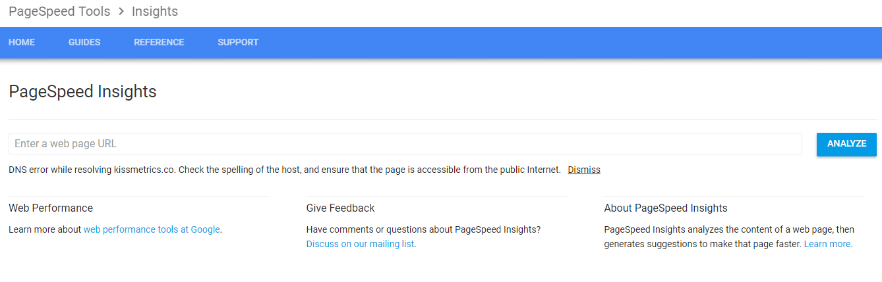882x282 pixels.
Task: Dismiss the DNS error message
Action: pyautogui.click(x=584, y=170)
